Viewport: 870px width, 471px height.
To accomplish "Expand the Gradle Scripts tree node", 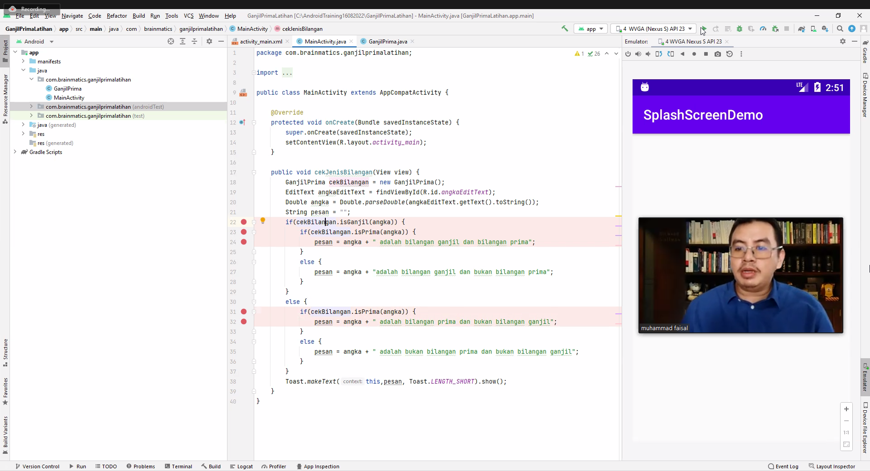I will tap(15, 152).
